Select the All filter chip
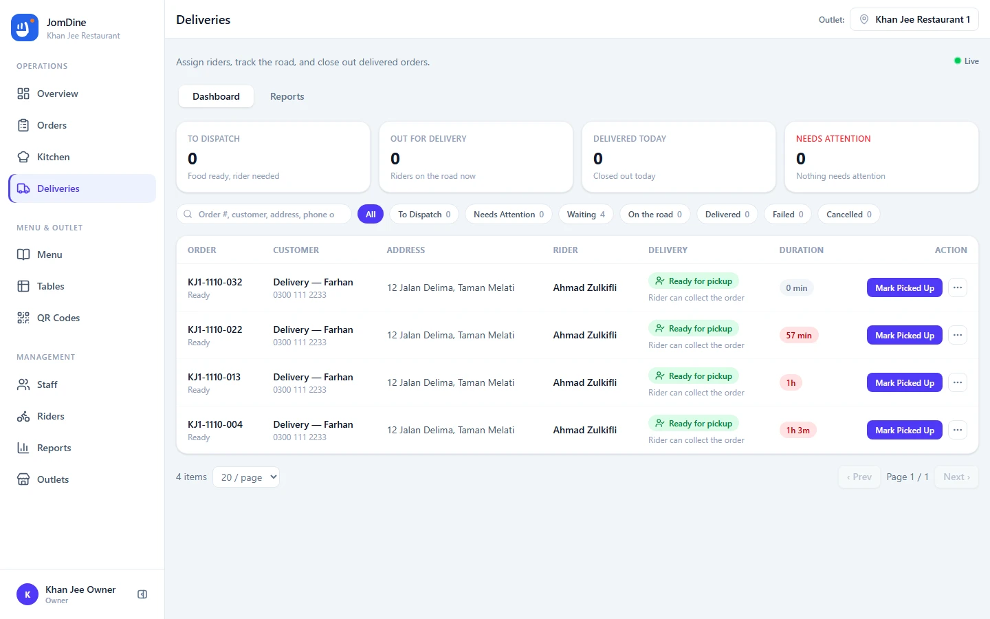 point(371,215)
